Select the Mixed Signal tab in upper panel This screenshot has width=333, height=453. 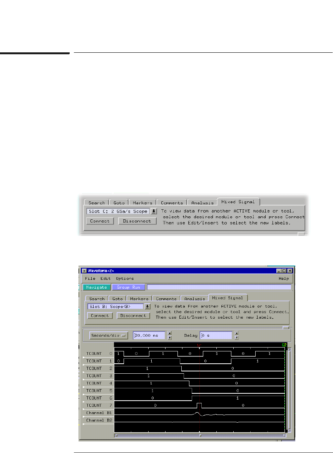pos(238,202)
